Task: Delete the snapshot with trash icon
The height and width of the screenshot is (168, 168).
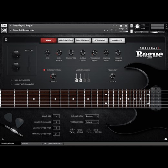Action: point(116,30)
